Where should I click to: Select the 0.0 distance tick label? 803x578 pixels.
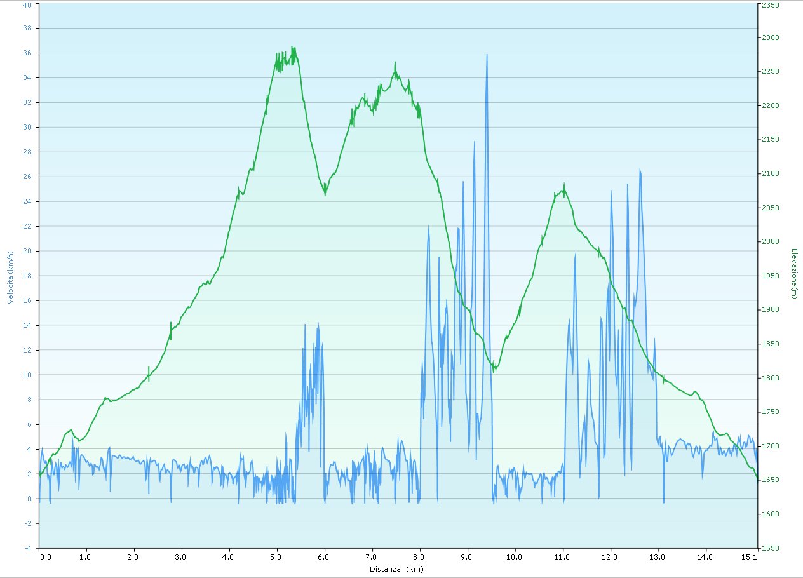(45, 557)
